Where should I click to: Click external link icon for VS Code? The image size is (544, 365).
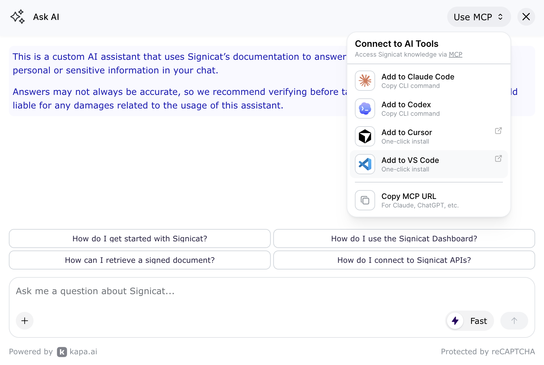[x=498, y=158]
